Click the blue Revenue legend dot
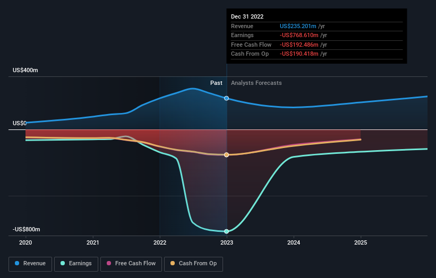436x278 pixels. (17, 263)
